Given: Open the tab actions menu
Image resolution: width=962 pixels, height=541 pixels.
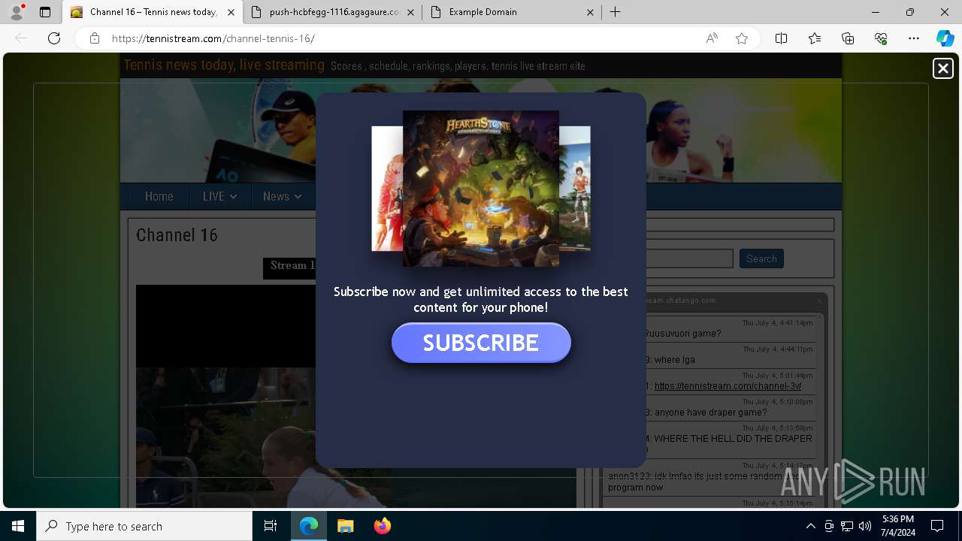Looking at the screenshot, I should coord(45,12).
